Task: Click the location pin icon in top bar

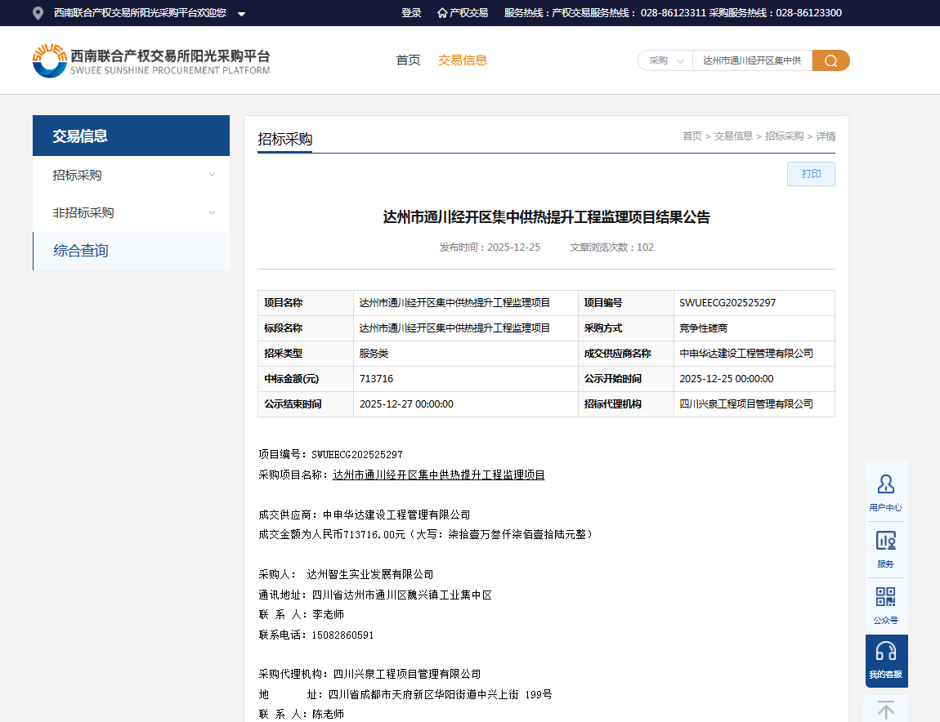Action: tap(38, 13)
